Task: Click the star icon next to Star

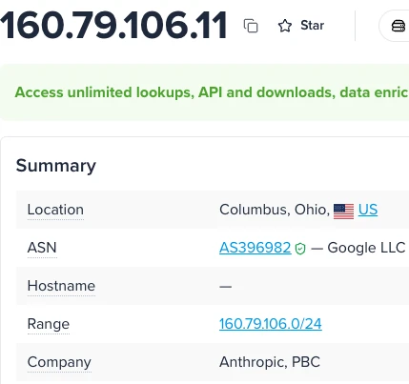Action: [x=285, y=26]
